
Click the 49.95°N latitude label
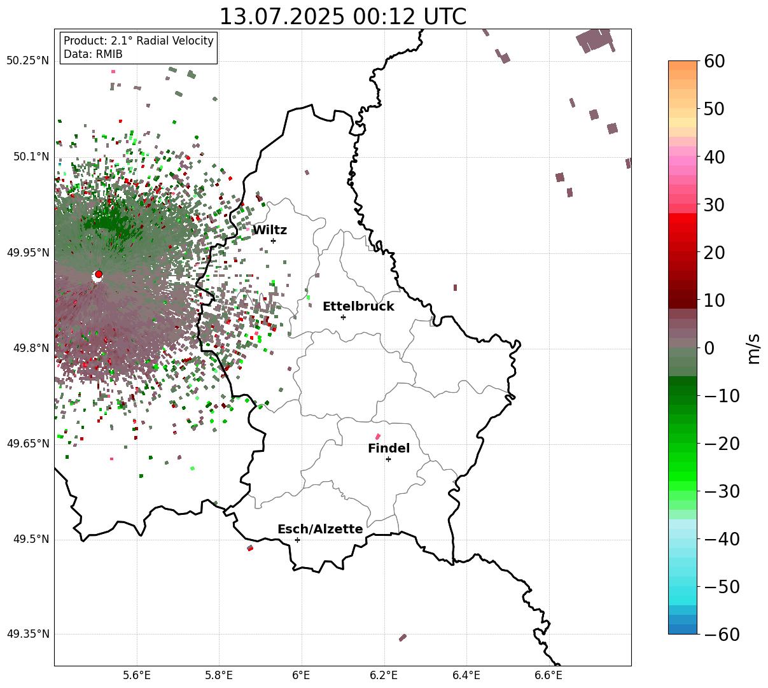coord(28,253)
